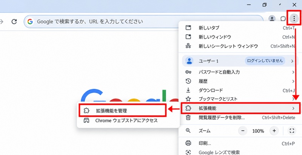Click the Ctrl+P shortcut text
The width and height of the screenshot is (302, 155).
click(x=288, y=143)
